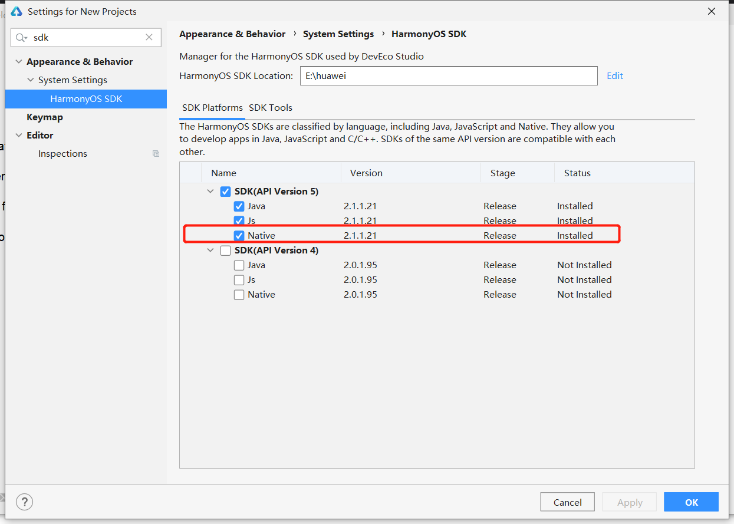Switch to the SDK Tools tab
This screenshot has height=524, width=734.
[271, 108]
